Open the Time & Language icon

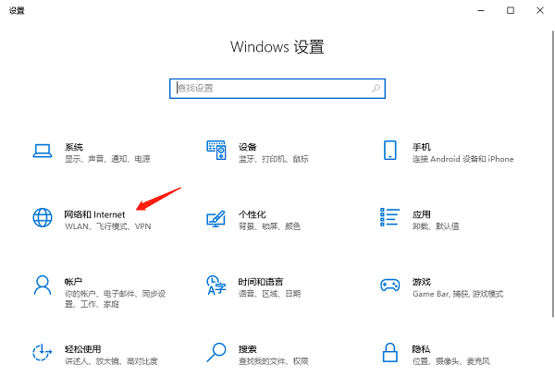click(216, 285)
